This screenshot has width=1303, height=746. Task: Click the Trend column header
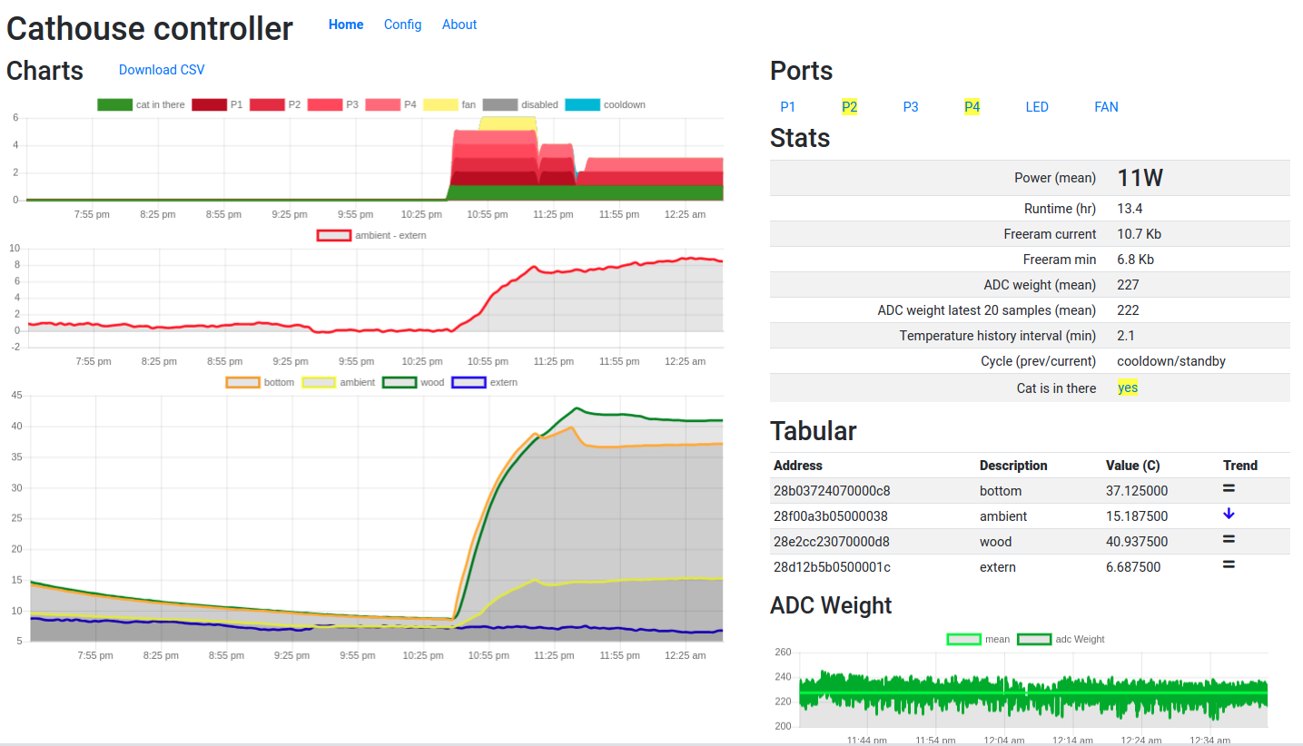pyautogui.click(x=1240, y=466)
